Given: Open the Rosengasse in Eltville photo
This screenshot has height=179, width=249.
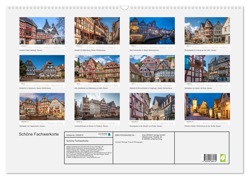Looking at the screenshot, I should pyautogui.click(x=152, y=106).
